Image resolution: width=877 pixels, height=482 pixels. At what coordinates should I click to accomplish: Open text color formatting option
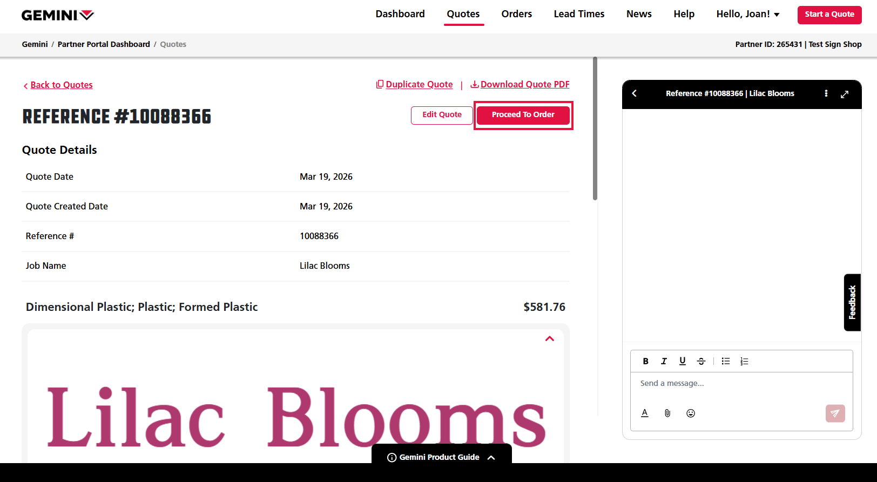pos(644,413)
